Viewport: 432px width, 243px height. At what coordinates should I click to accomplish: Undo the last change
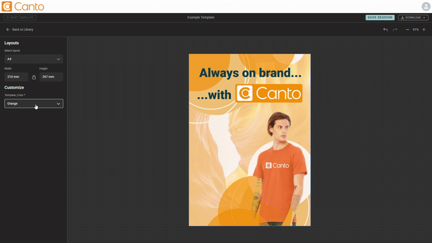click(386, 30)
